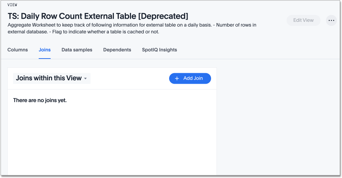342x178 pixels.
Task: Click the plus icon in Add Join
Action: point(177,79)
